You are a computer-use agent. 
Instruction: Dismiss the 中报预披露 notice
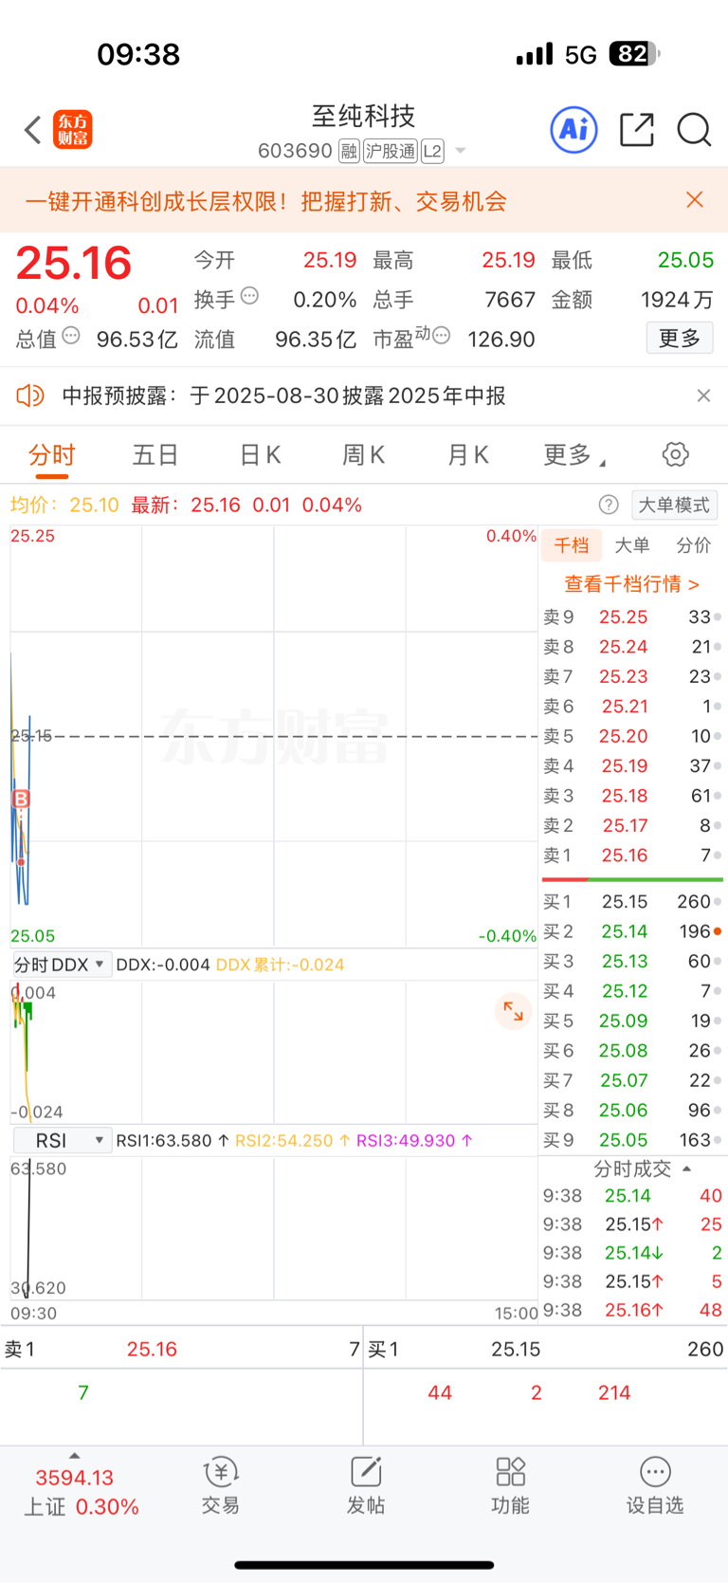click(703, 396)
